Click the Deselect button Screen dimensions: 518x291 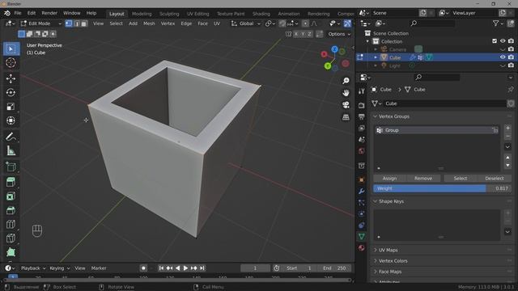click(495, 178)
